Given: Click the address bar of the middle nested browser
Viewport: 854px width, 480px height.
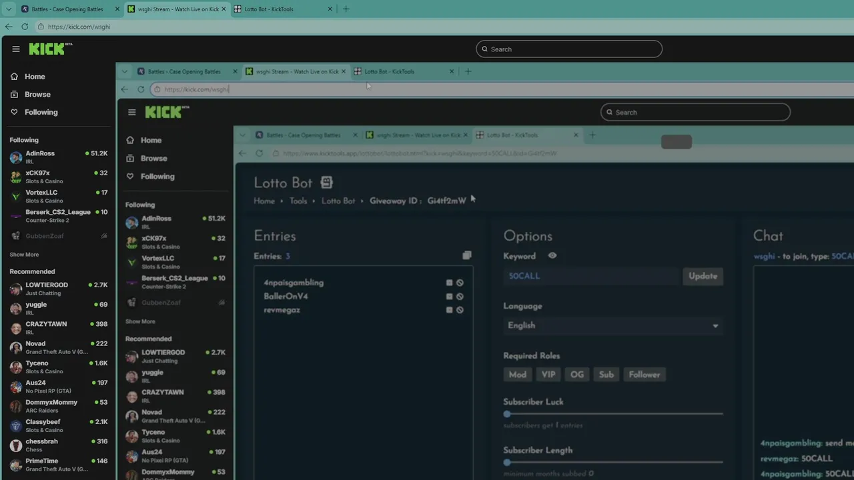Looking at the screenshot, I should click(x=500, y=89).
